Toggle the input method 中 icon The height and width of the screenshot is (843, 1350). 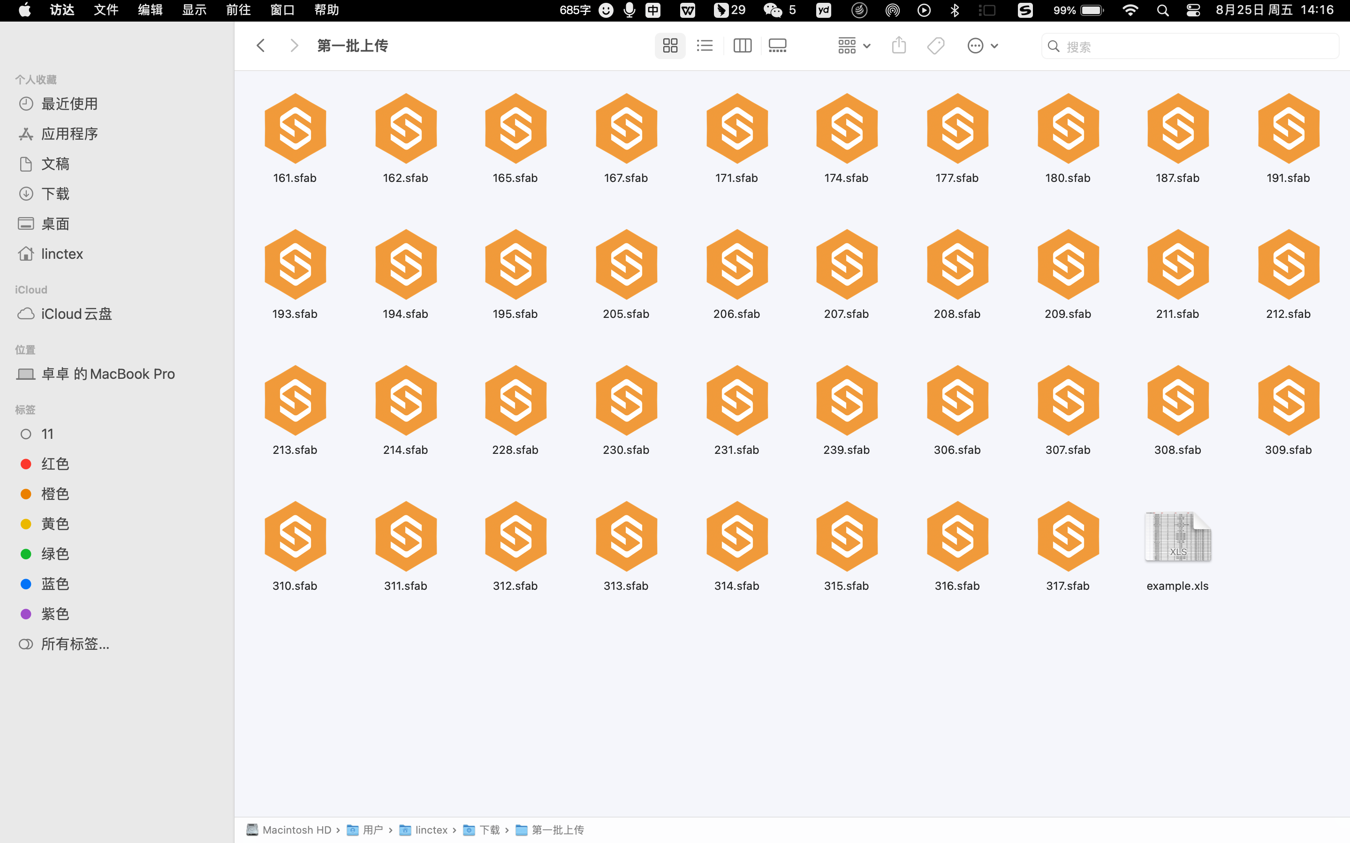pos(653,10)
